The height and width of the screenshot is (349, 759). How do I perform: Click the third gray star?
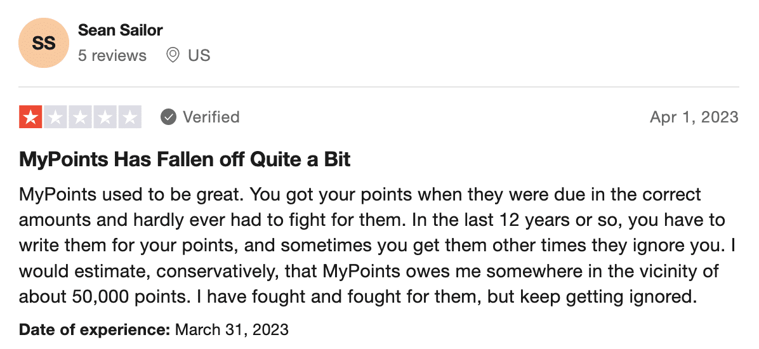tap(81, 117)
